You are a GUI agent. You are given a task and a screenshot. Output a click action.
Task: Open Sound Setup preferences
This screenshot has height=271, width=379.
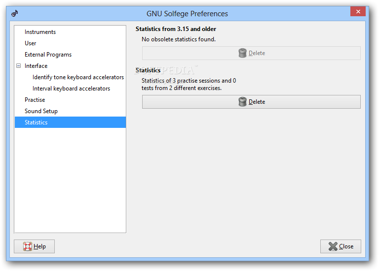(41, 111)
